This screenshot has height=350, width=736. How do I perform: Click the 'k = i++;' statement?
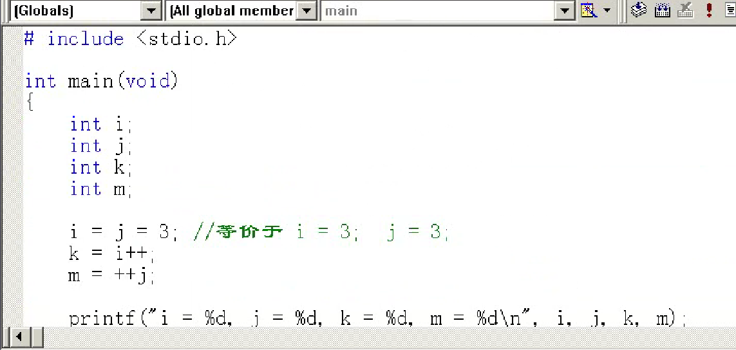111,253
